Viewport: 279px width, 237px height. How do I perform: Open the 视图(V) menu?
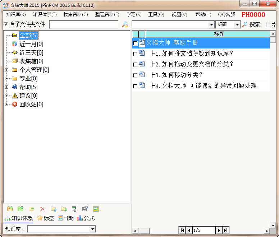179,14
